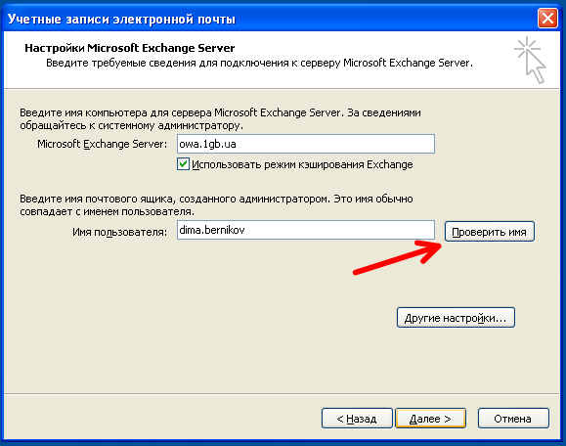Viewport: 566px width, 446px height.
Task: Go back with the Назад button
Action: (357, 419)
